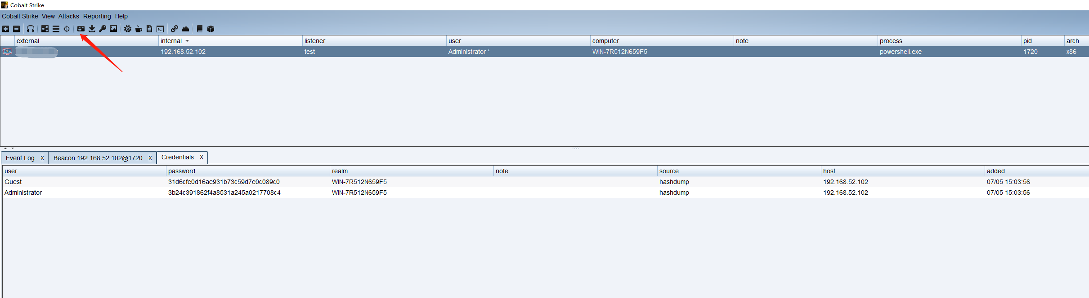Sort credentials by password column header
The image size is (1089, 298).
coord(248,171)
